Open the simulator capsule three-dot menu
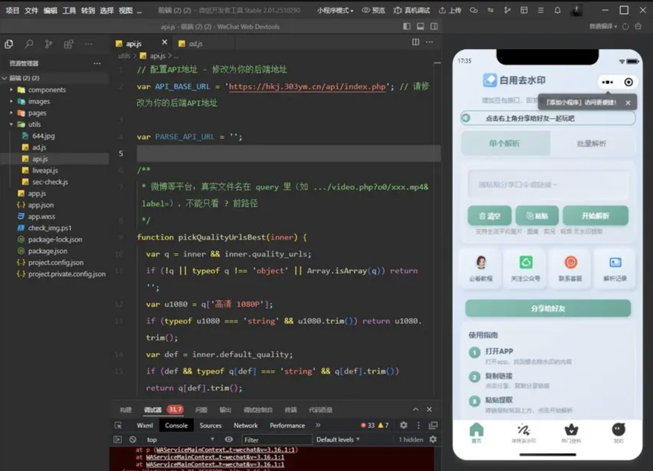The height and width of the screenshot is (471, 653). 608,82
